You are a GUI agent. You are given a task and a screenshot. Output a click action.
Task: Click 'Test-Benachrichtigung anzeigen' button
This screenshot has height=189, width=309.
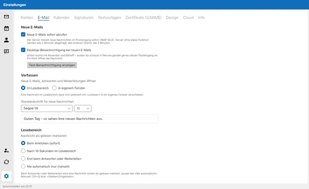[x=52, y=65]
